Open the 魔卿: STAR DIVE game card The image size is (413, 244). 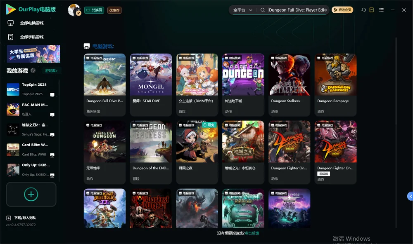point(151,84)
